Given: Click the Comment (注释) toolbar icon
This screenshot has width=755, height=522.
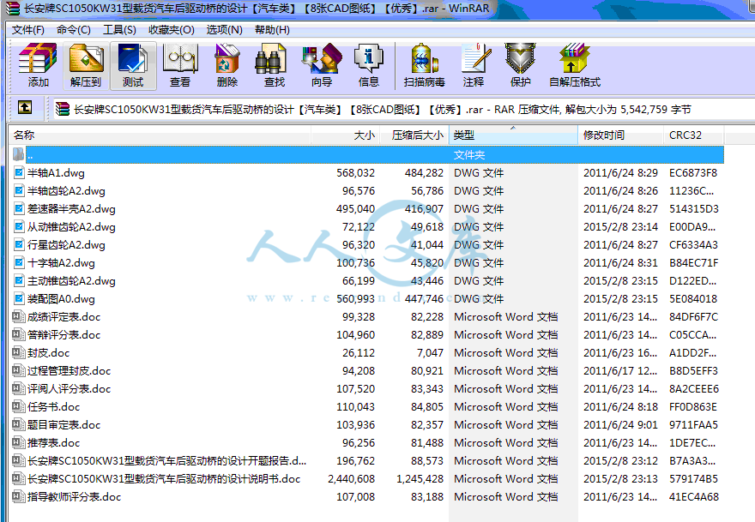Looking at the screenshot, I should 474,65.
